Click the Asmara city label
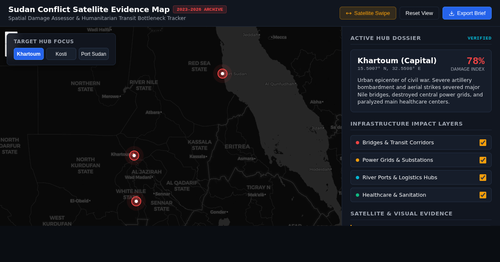The width and height of the screenshot is (500, 262). [x=246, y=158]
